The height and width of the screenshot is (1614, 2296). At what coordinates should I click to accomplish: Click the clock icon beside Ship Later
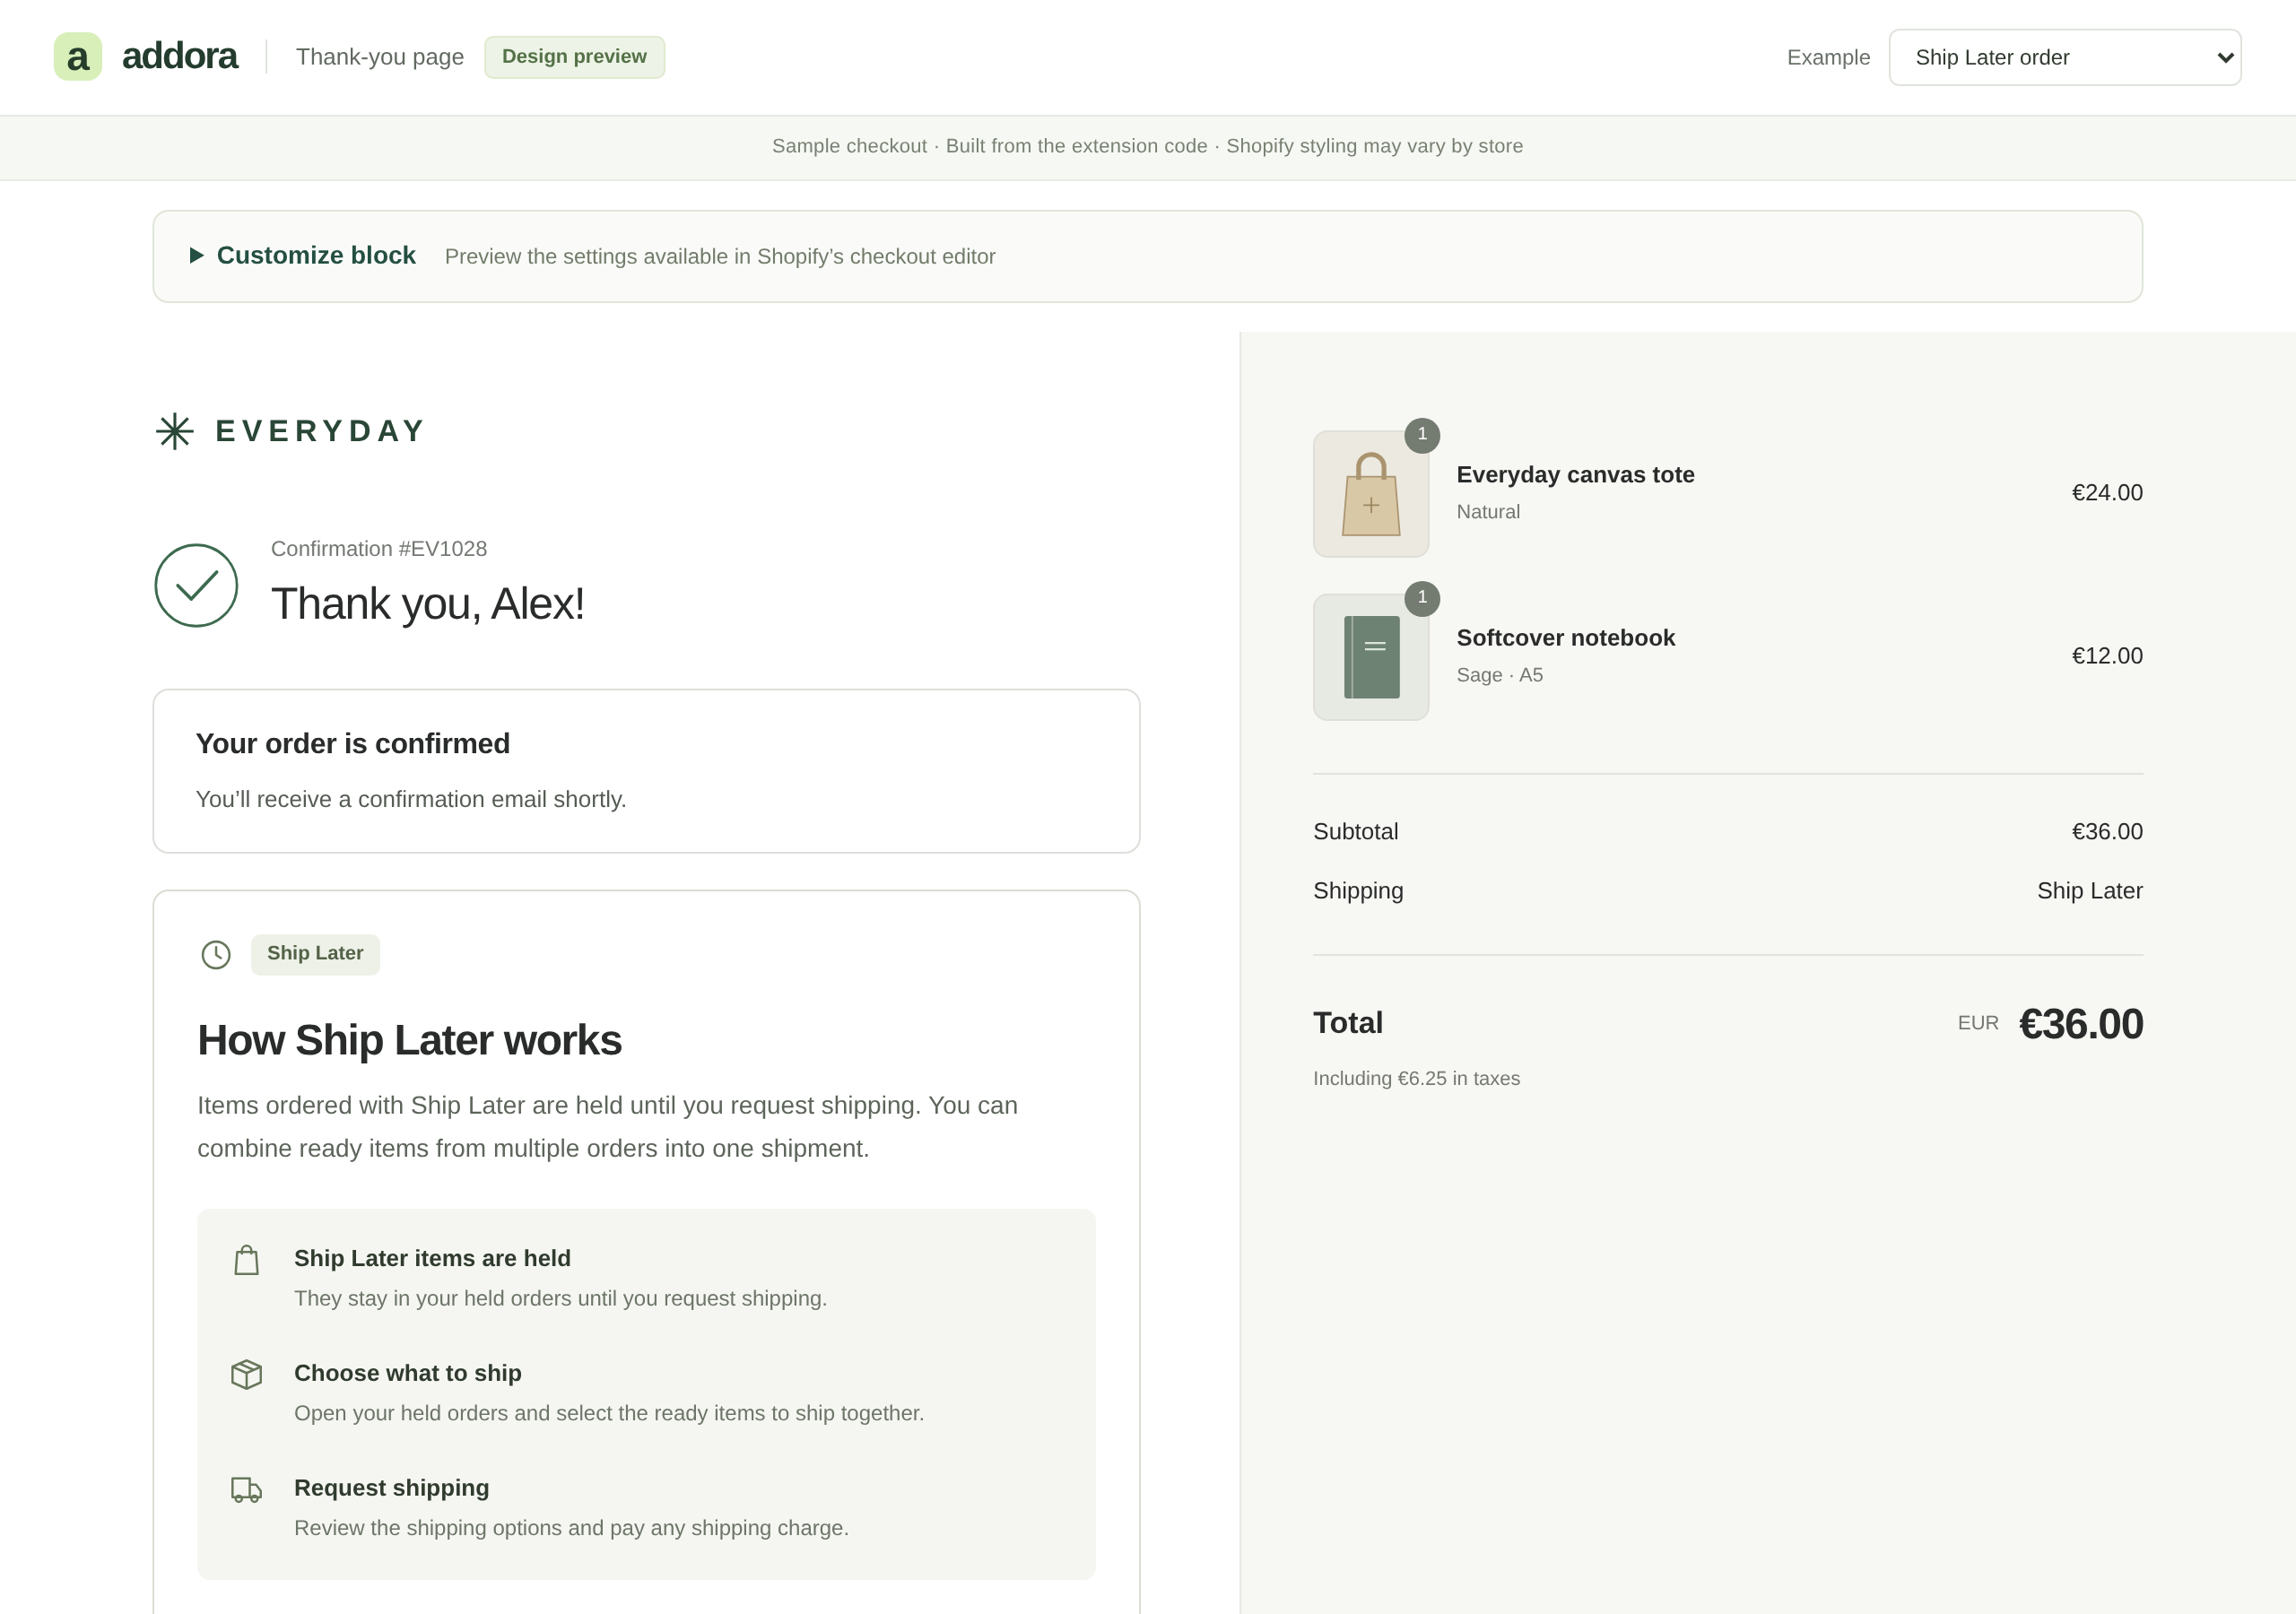[216, 954]
